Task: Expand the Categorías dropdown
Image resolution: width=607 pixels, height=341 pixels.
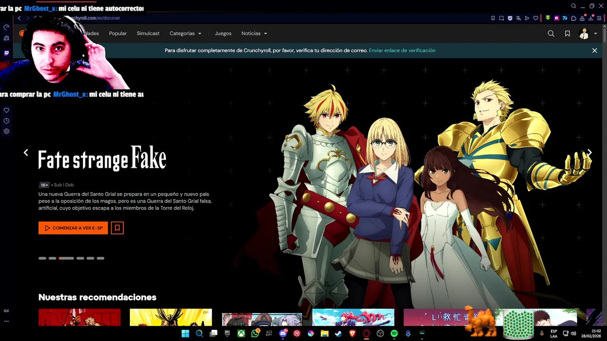Action: (185, 34)
